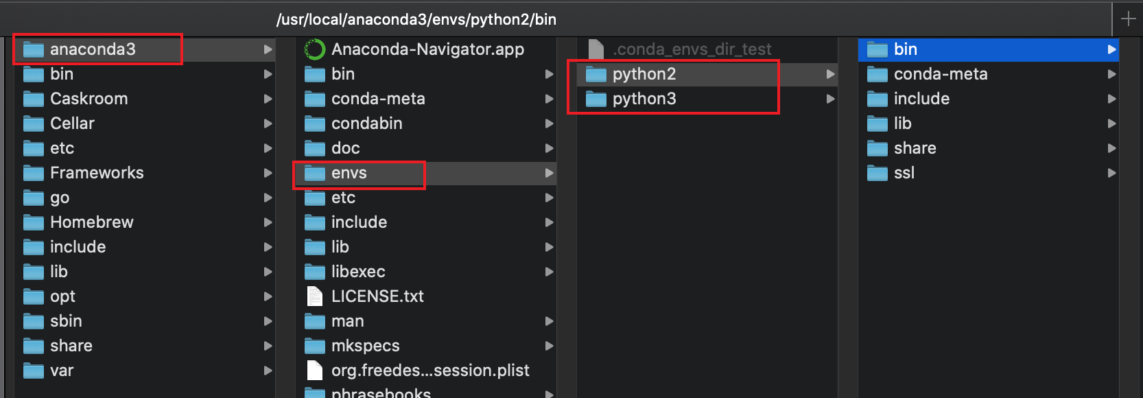Screen dimensions: 1143x398
Task: Select the anaconda3 folder
Action: [145, 49]
